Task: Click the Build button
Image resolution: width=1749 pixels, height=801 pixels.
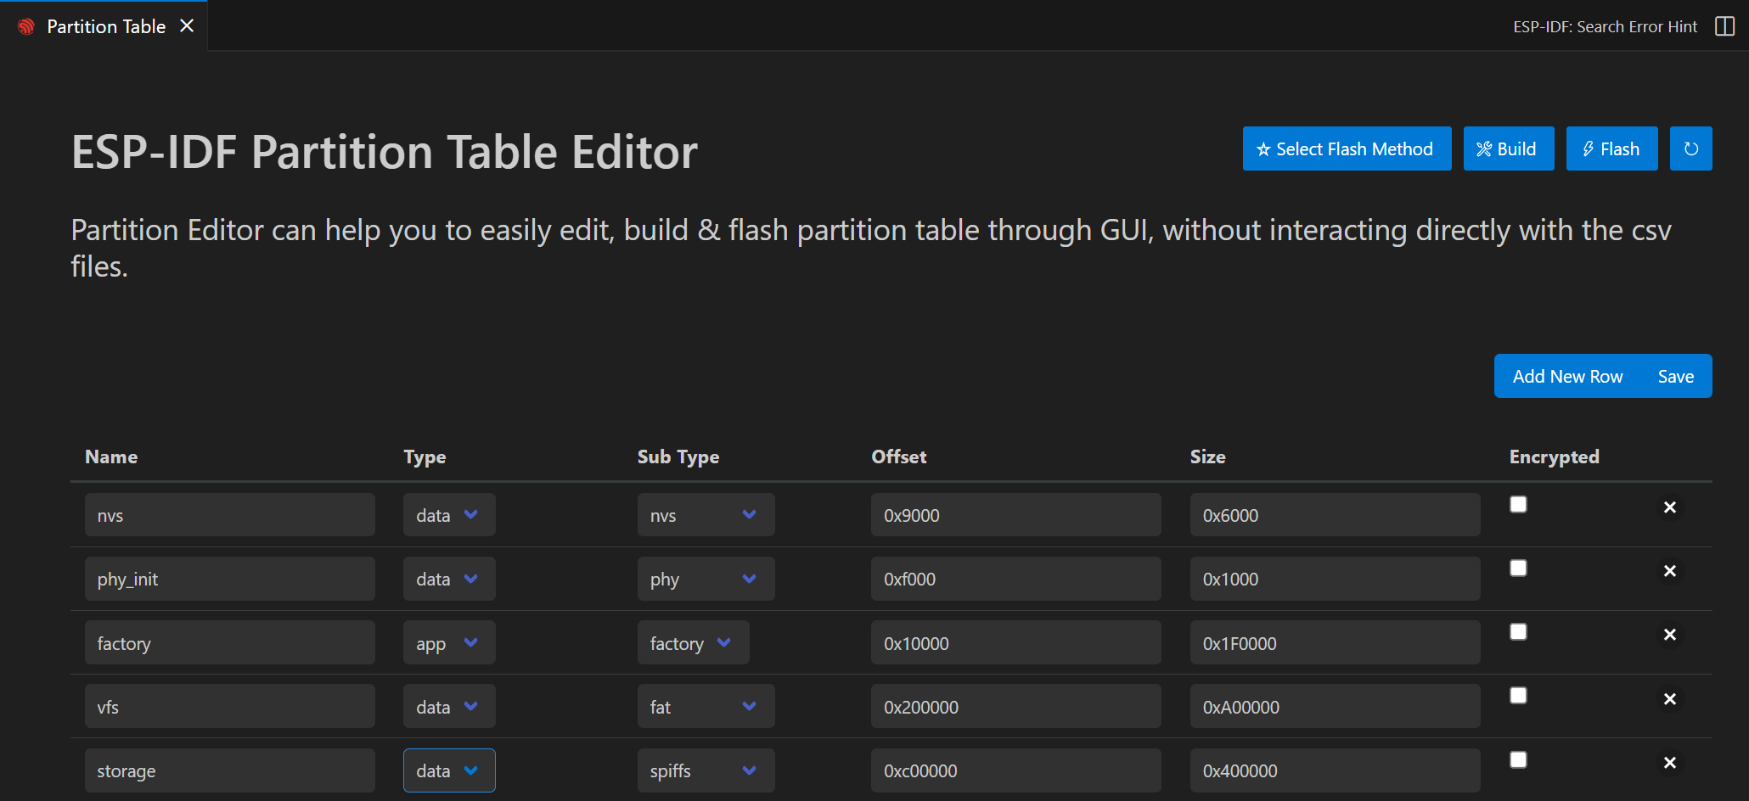Action: (x=1508, y=149)
